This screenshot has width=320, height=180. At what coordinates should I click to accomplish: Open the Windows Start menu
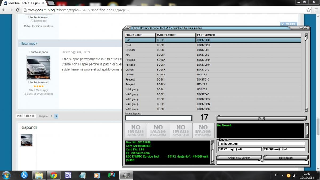tap(6, 175)
